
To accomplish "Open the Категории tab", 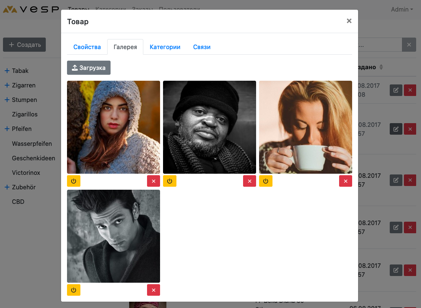I will tap(165, 47).
